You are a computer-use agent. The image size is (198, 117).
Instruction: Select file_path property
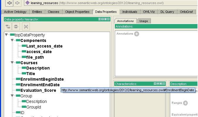coord(35,57)
